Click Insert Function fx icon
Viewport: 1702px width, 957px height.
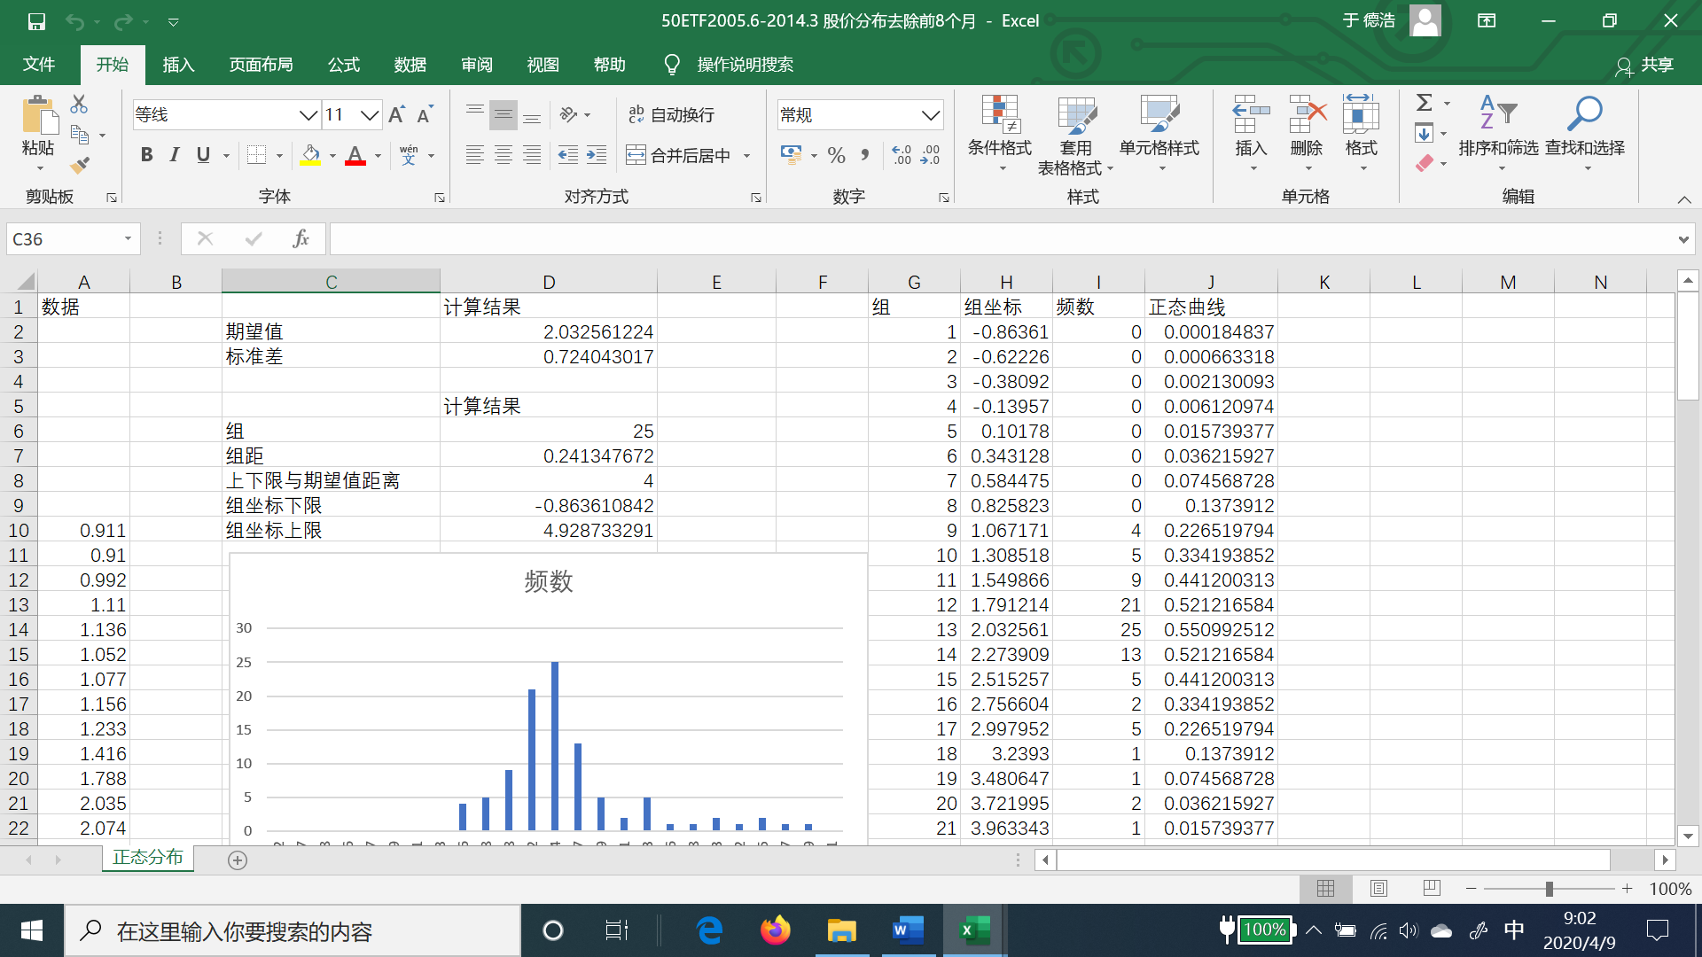[x=301, y=238]
